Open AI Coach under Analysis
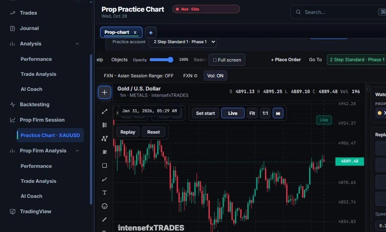This screenshot has height=232, width=386. pyautogui.click(x=32, y=89)
